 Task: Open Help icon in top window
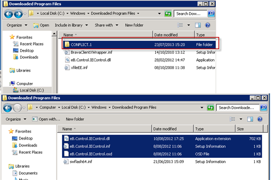pyautogui.click(x=207, y=25)
